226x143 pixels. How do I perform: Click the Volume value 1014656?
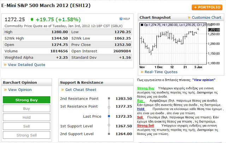[59, 51]
